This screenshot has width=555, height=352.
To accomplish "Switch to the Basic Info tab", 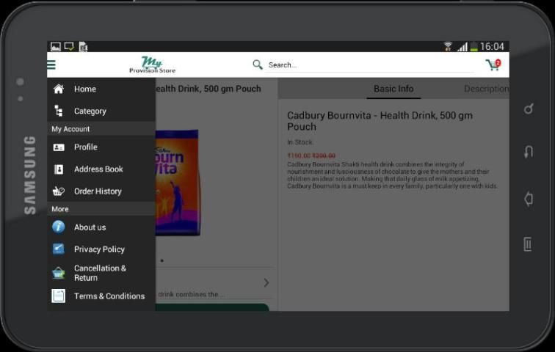I will (393, 89).
